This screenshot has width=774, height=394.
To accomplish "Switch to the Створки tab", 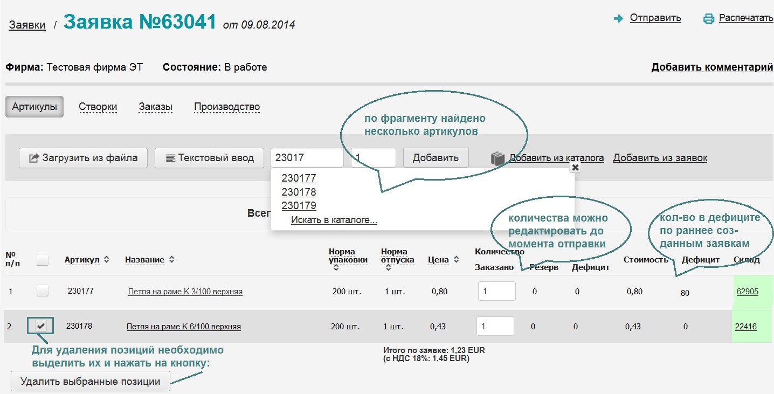I will (x=98, y=107).
